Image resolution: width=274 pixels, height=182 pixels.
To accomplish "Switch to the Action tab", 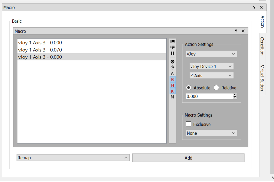I will click(262, 22).
